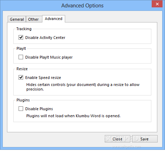Click the 'Disable Plugins' label text

click(39, 109)
